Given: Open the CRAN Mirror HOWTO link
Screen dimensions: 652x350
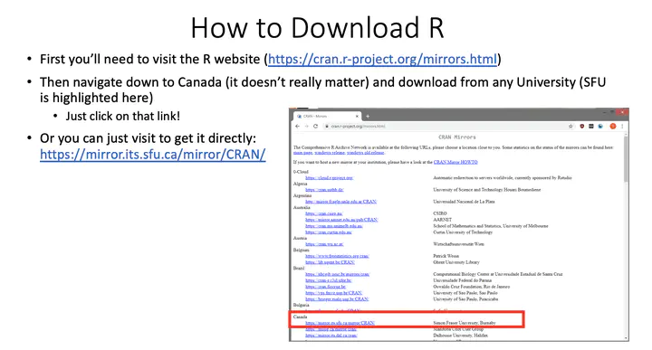Looking at the screenshot, I should click(455, 162).
